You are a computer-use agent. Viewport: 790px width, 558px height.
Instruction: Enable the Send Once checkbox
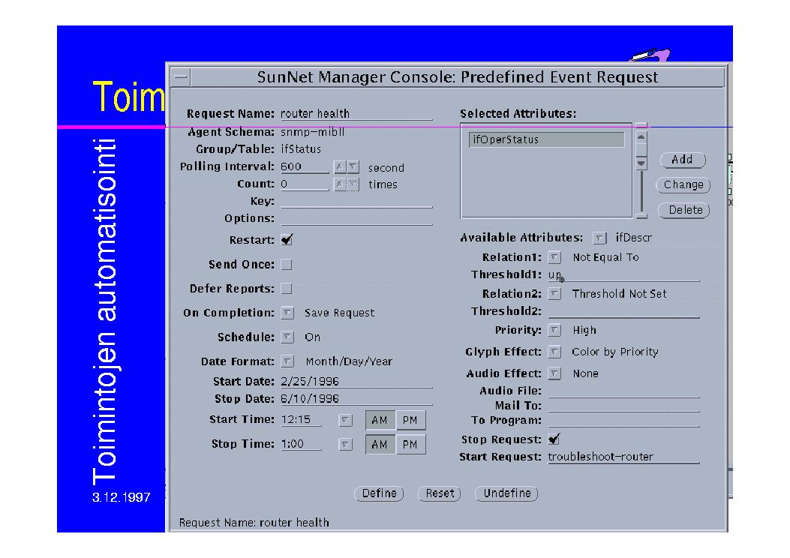tap(287, 265)
